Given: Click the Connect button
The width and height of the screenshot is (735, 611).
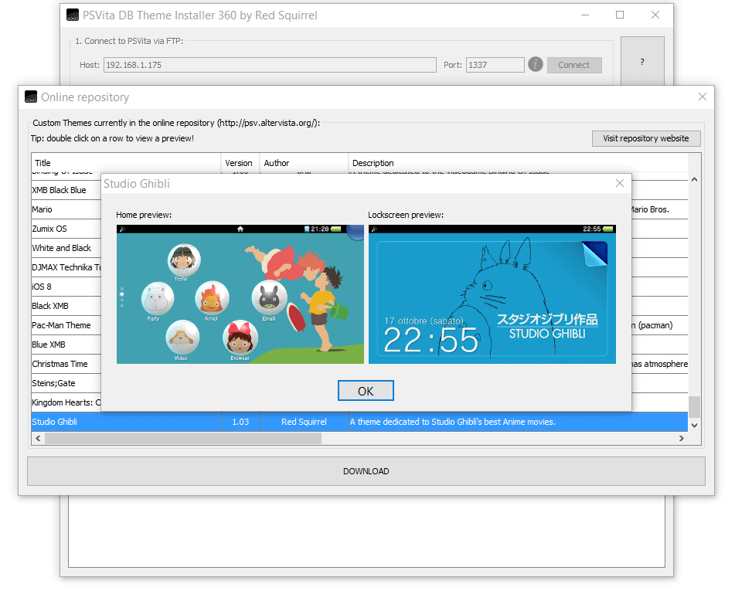Looking at the screenshot, I should point(573,66).
